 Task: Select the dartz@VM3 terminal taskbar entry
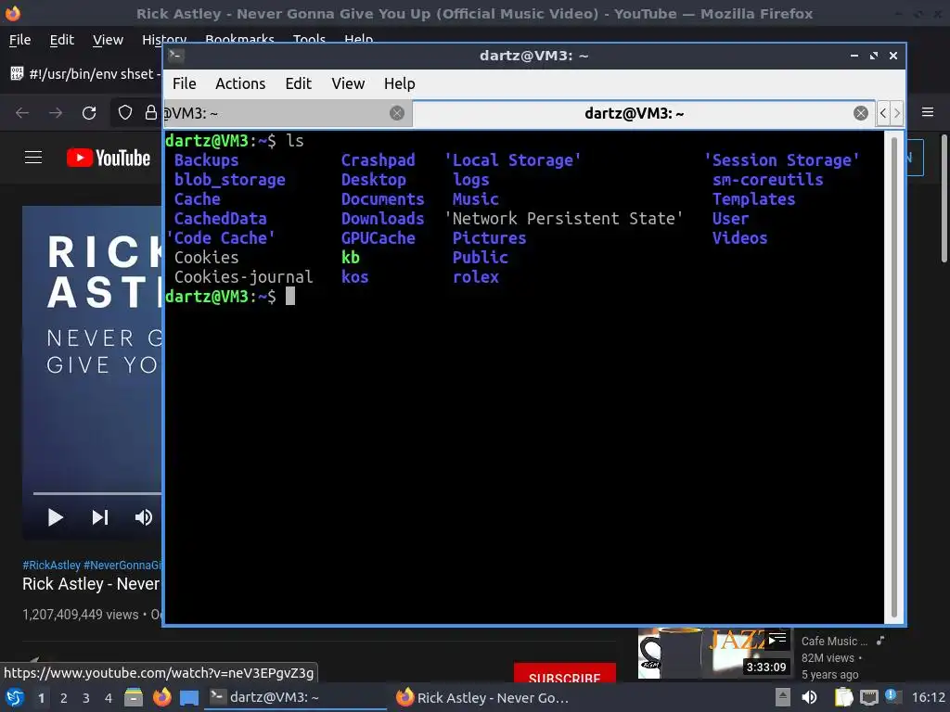click(296, 697)
